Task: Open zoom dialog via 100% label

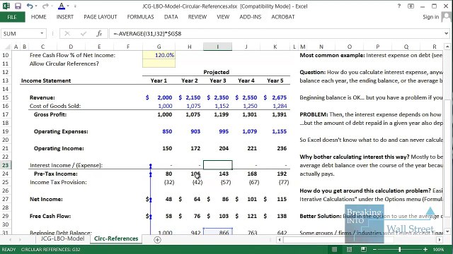Action: click(438, 249)
